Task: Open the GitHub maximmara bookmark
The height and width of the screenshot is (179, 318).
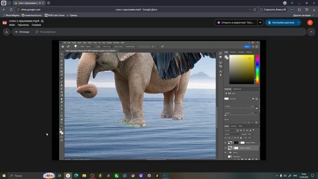Action: click(32, 15)
